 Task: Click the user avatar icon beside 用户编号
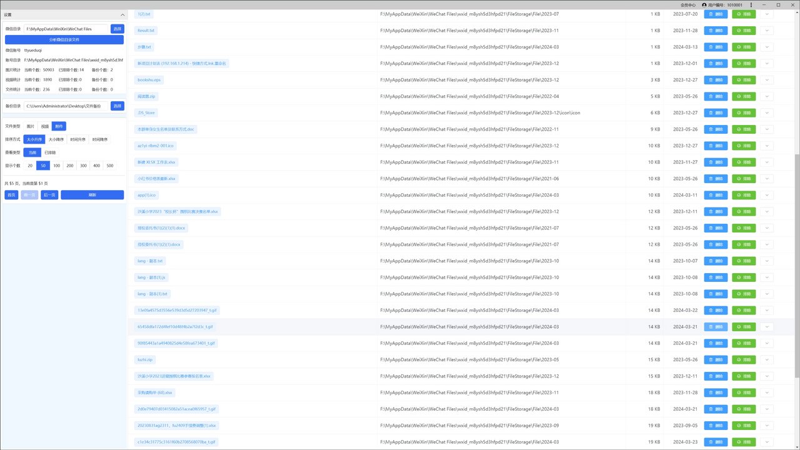704,5
